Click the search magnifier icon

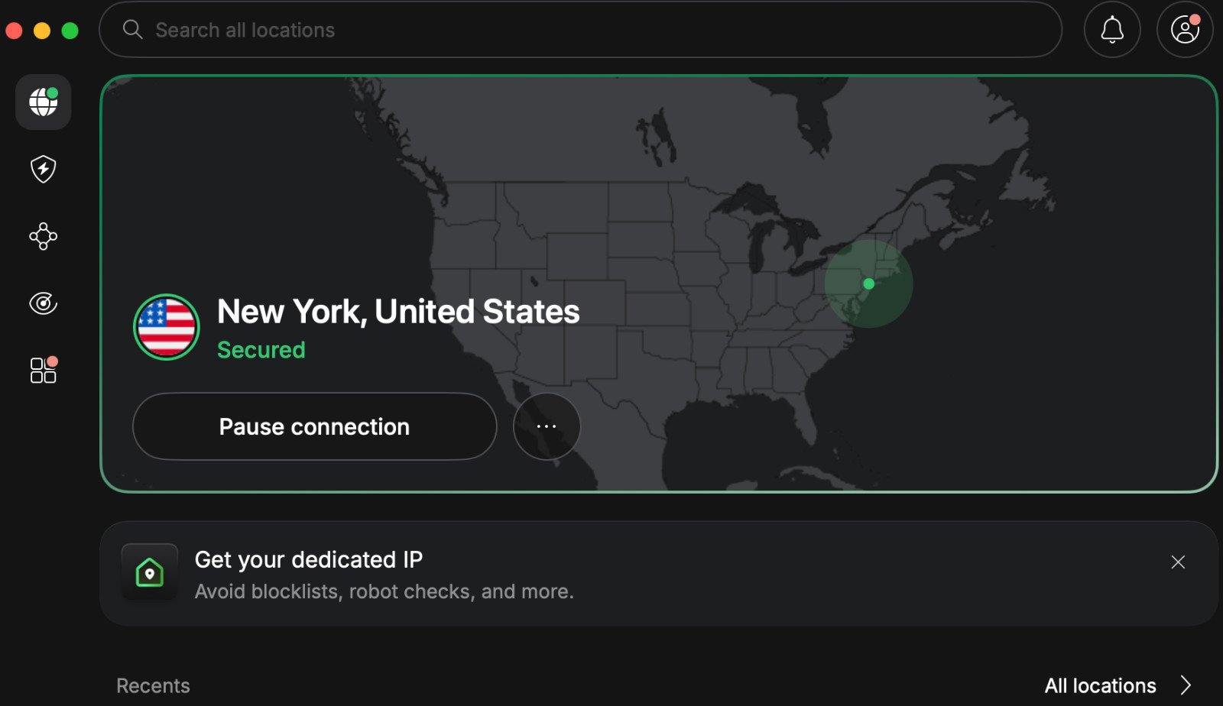pos(133,30)
